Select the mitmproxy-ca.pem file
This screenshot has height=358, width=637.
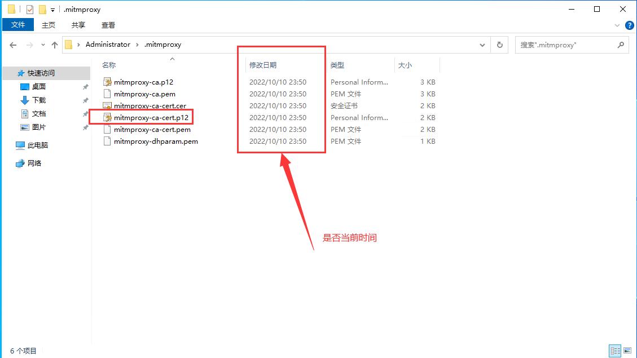coord(144,94)
